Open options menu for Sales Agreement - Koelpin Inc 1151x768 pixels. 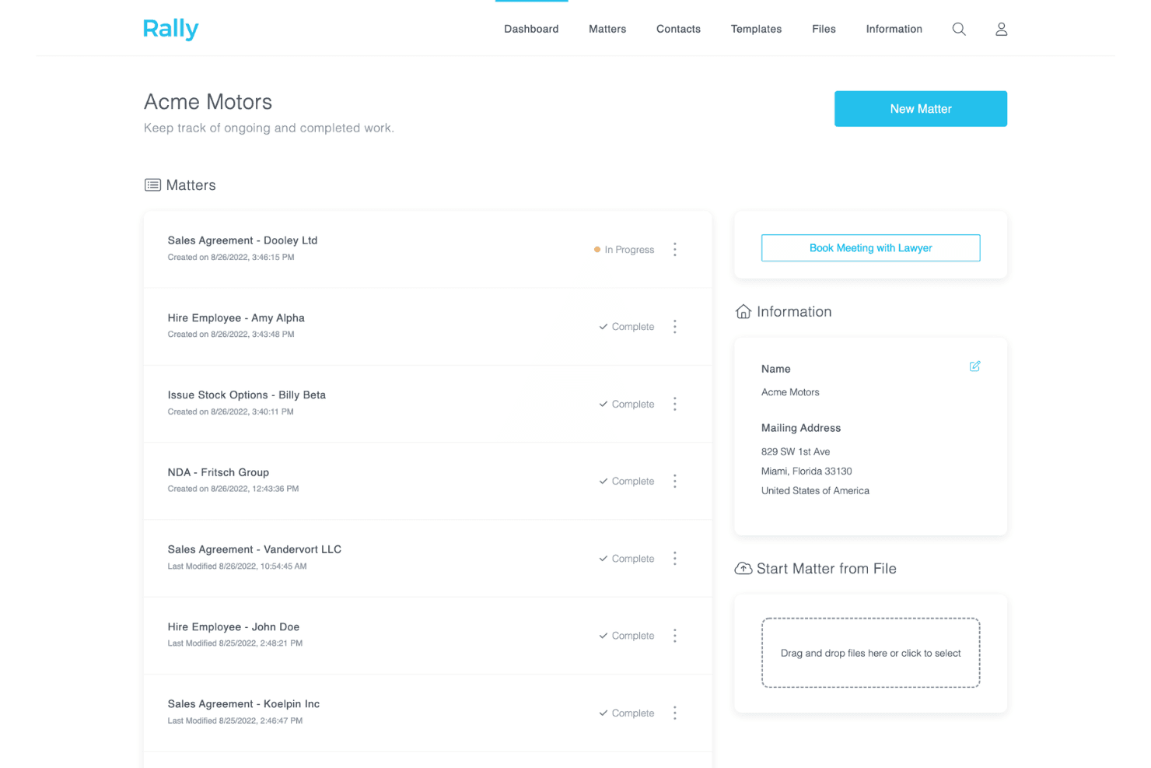[675, 713]
